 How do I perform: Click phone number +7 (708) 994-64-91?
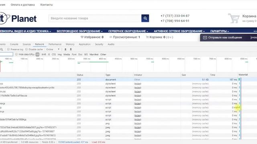coord(175,21)
